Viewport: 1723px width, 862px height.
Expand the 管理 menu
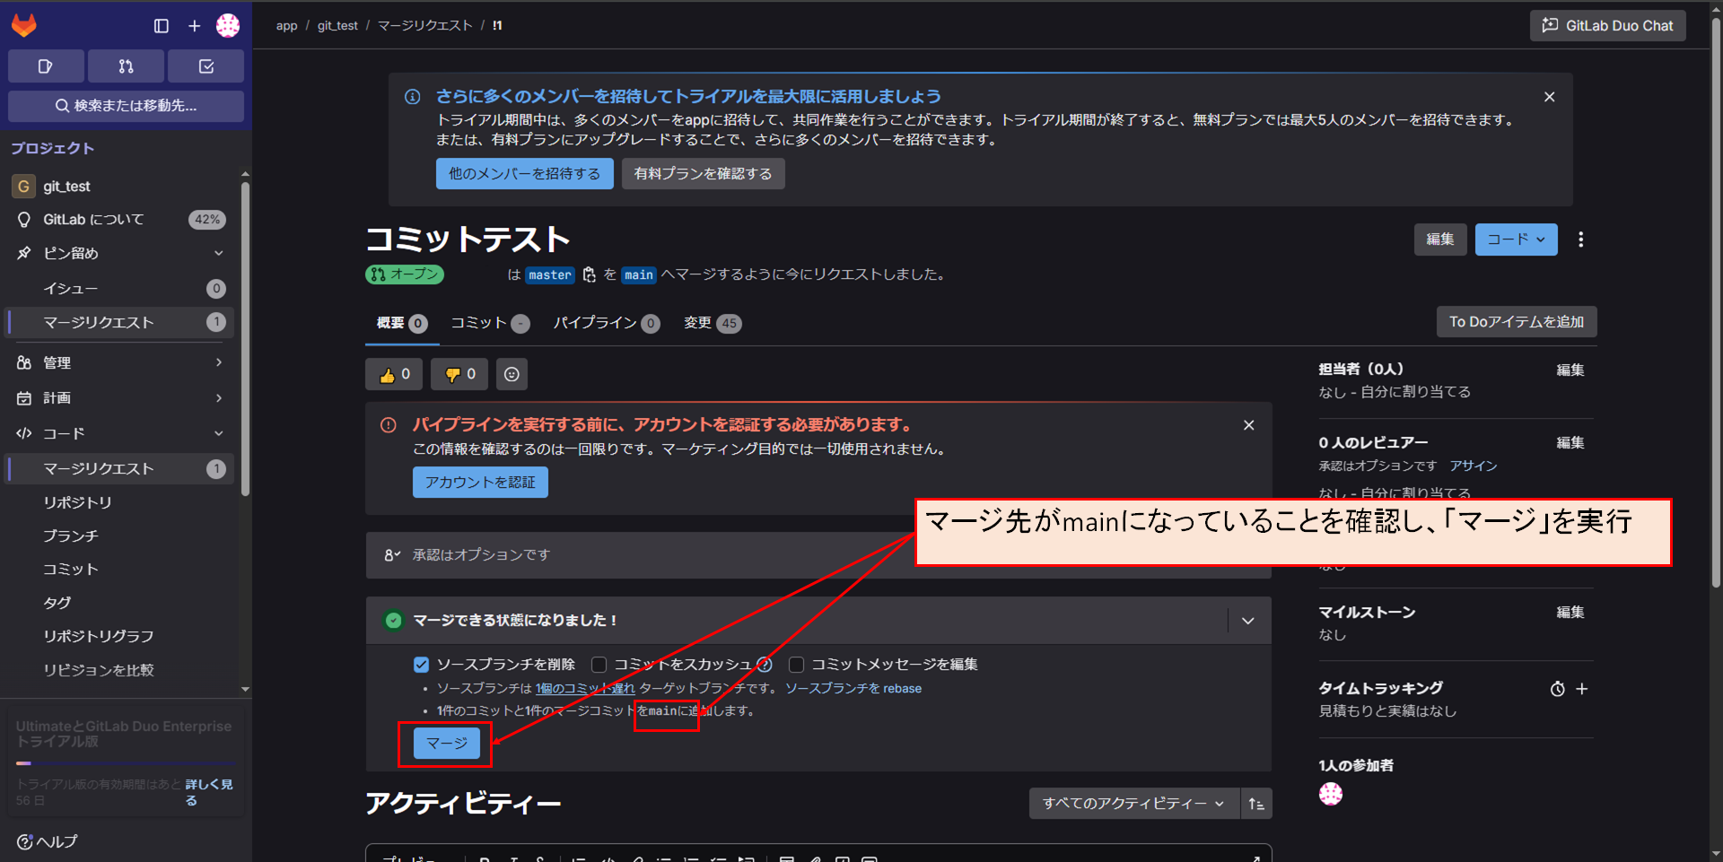pos(121,362)
